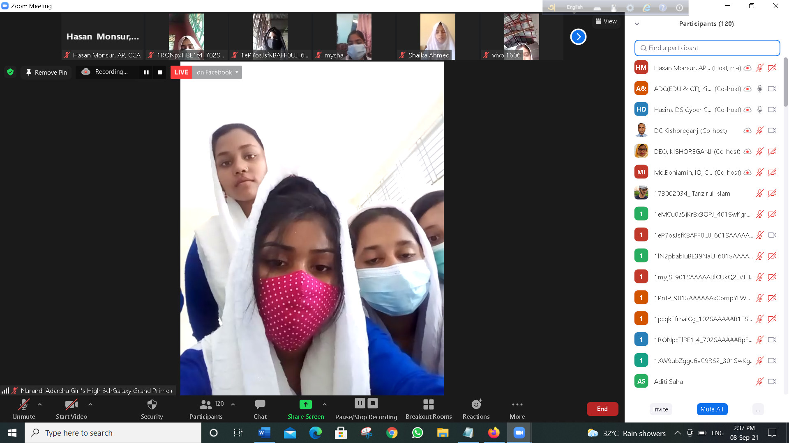Screen dimensions: 789x443
Task: Toggle video of DEO, KISHOREGANJ co-host
Action: (x=772, y=151)
